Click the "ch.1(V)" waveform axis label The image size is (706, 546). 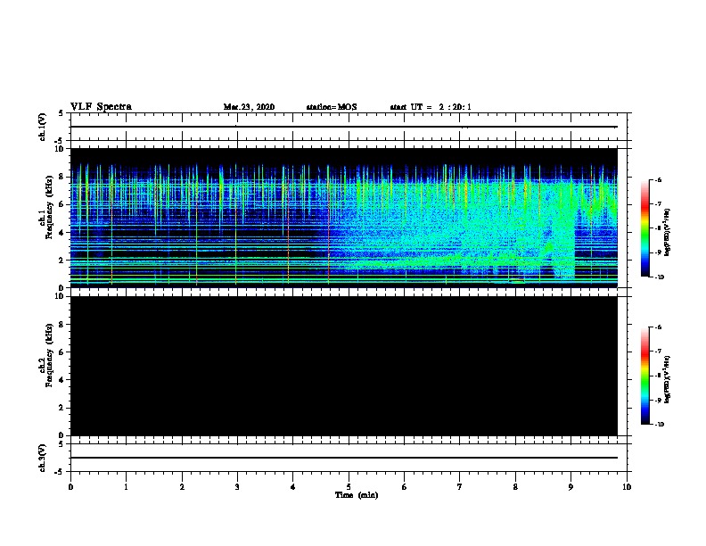[42, 127]
